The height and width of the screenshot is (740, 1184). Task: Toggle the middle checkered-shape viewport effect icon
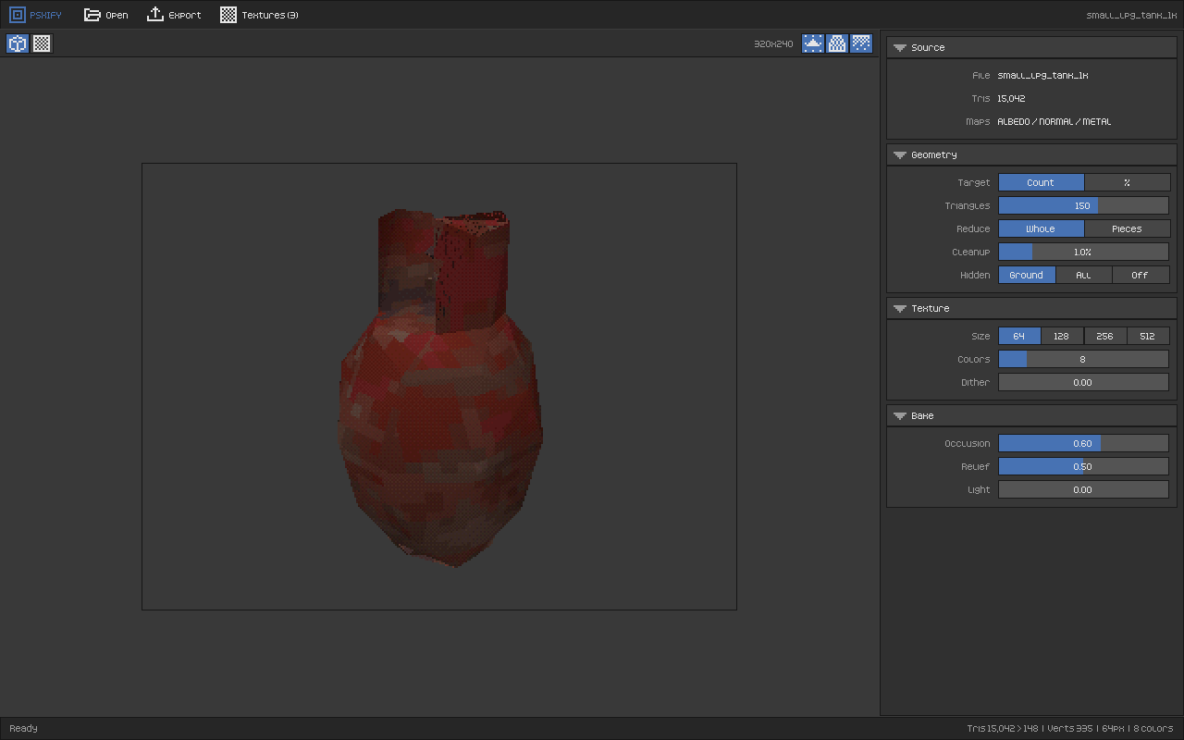coord(837,43)
